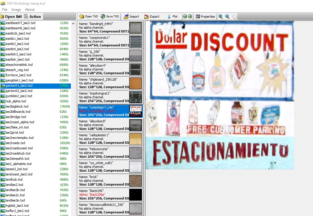Select the highlighted ganton01_lae2.txd file

35,86
